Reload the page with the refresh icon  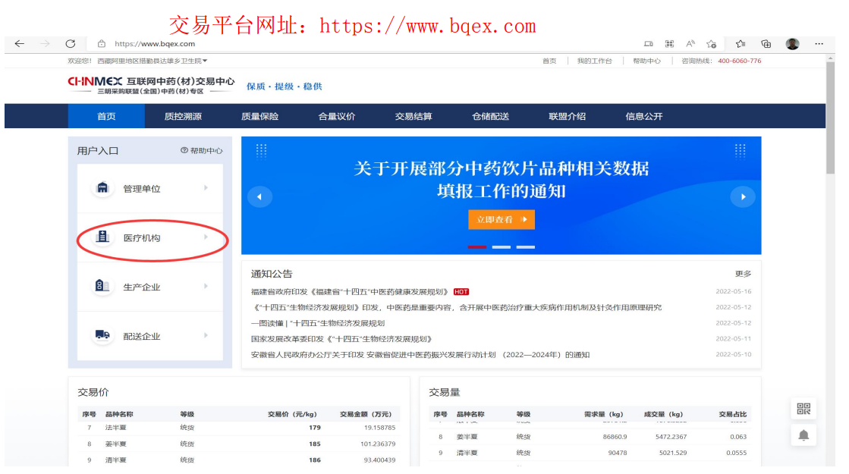(x=71, y=44)
